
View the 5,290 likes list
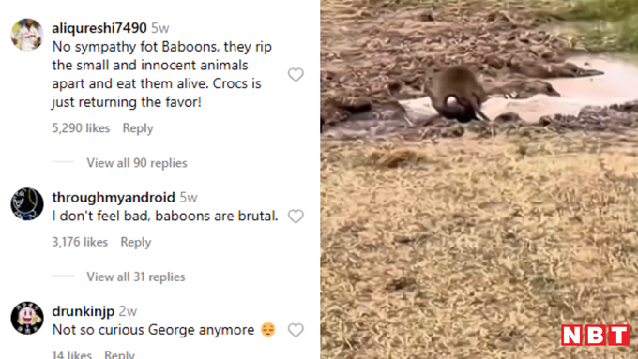point(81,128)
